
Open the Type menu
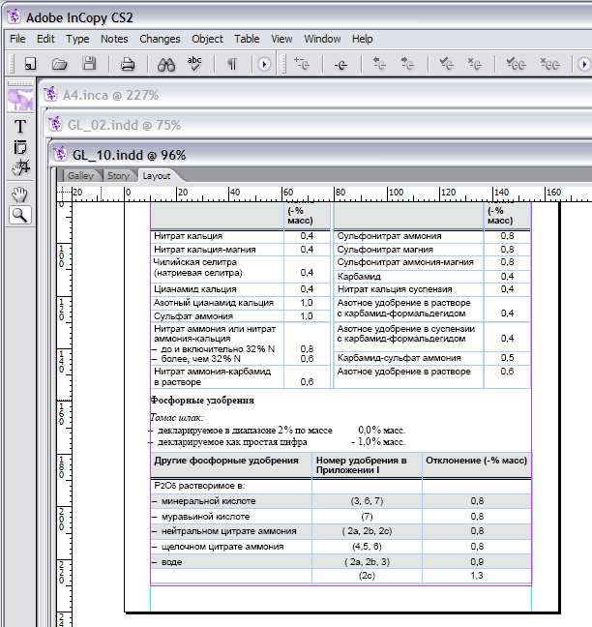pos(77,39)
